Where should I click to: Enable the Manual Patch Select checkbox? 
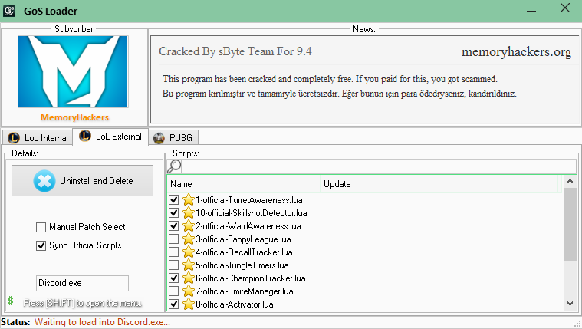pos(41,227)
